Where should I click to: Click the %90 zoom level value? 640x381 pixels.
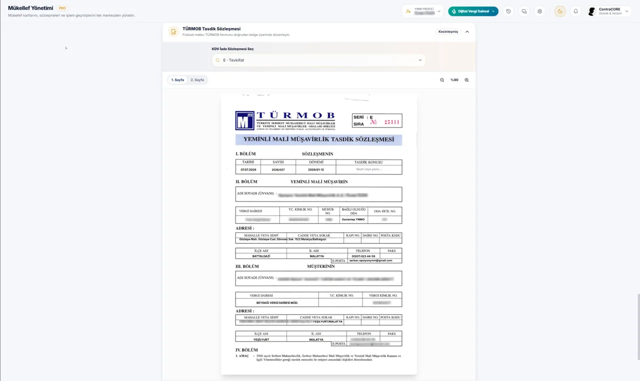click(454, 80)
